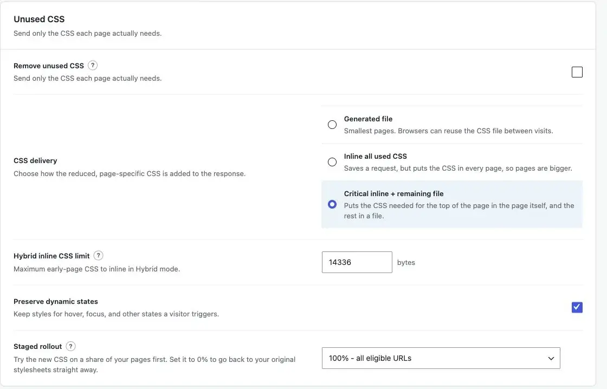Open help icon beside Staged rollout
This screenshot has height=389, width=607.
coord(70,346)
